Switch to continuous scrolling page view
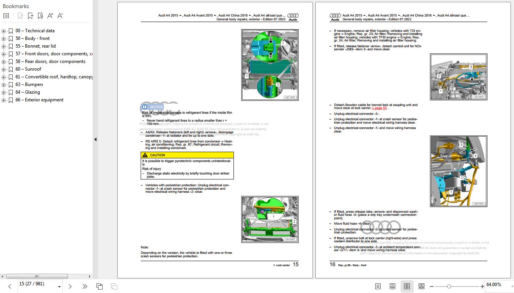 393,286
